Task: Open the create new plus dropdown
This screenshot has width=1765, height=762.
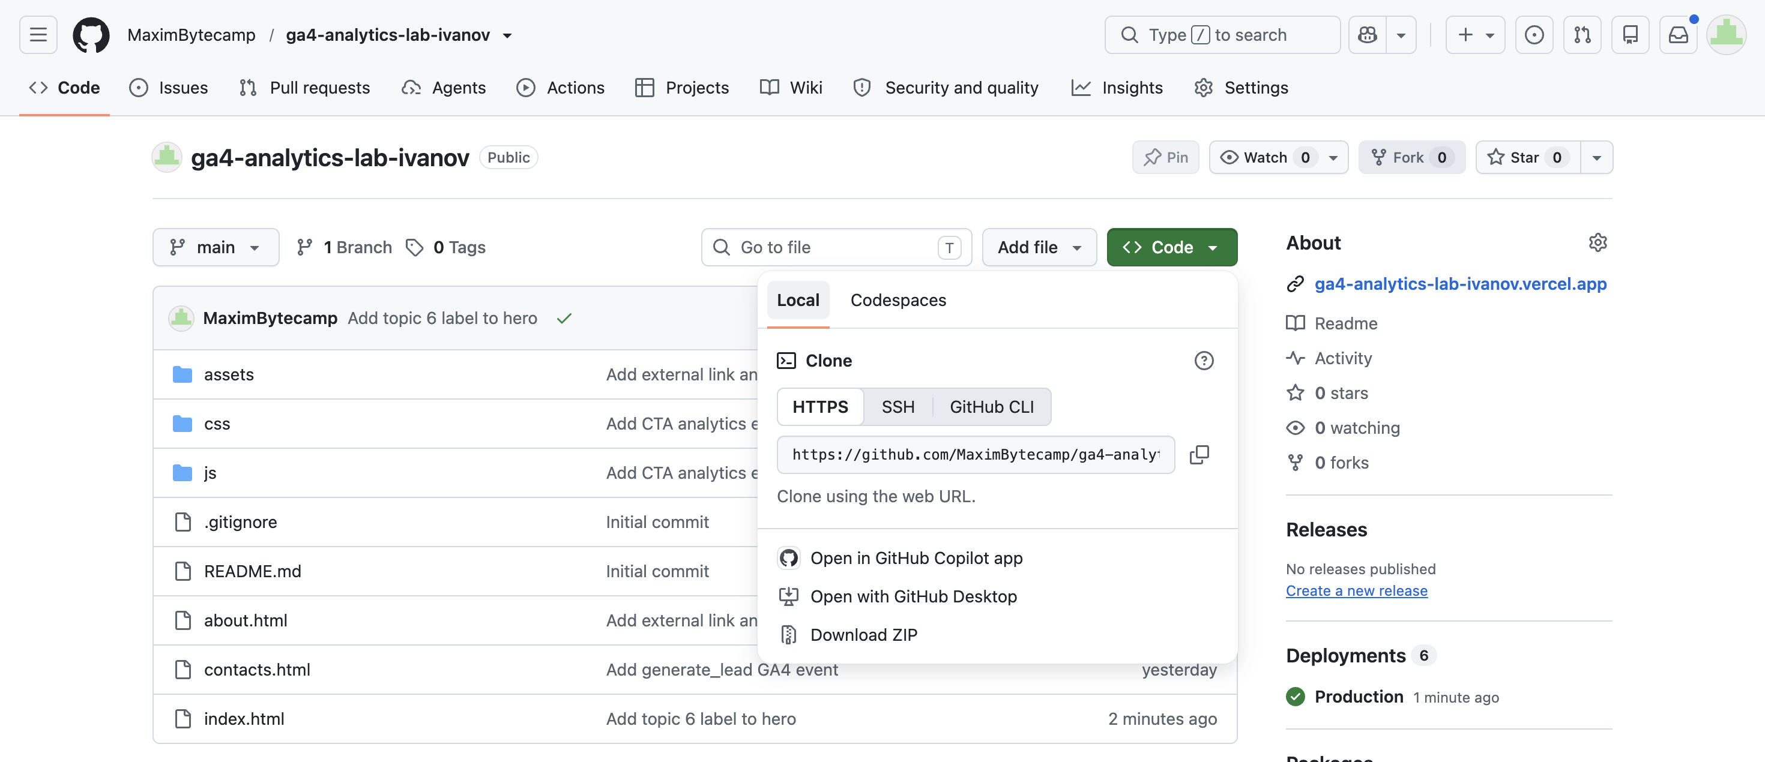Action: 1475,35
